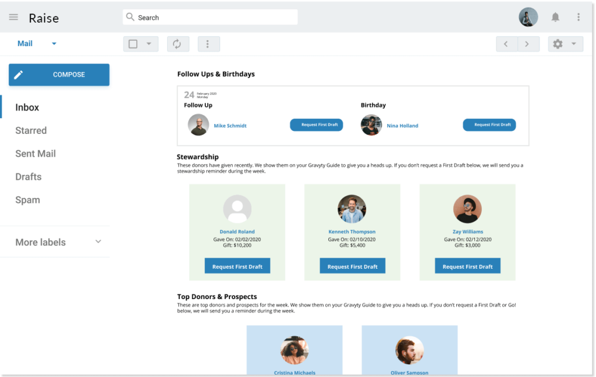Open the Spam folder
This screenshot has width=596, height=377.
click(27, 200)
